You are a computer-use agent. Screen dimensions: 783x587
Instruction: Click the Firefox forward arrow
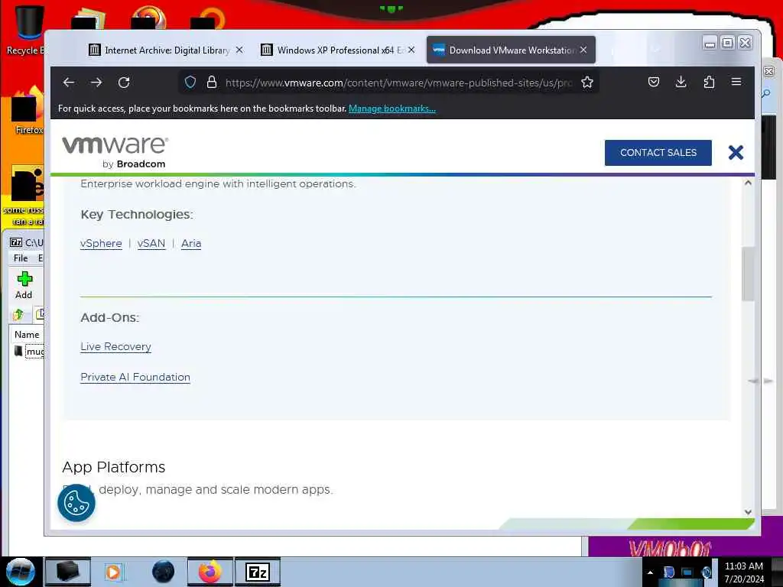coord(96,83)
